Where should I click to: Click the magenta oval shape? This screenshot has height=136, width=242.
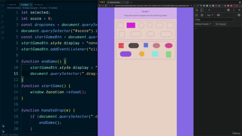click(x=169, y=46)
